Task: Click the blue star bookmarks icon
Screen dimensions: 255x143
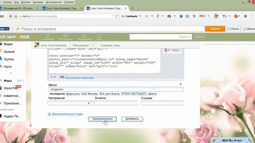Action: [181, 16]
